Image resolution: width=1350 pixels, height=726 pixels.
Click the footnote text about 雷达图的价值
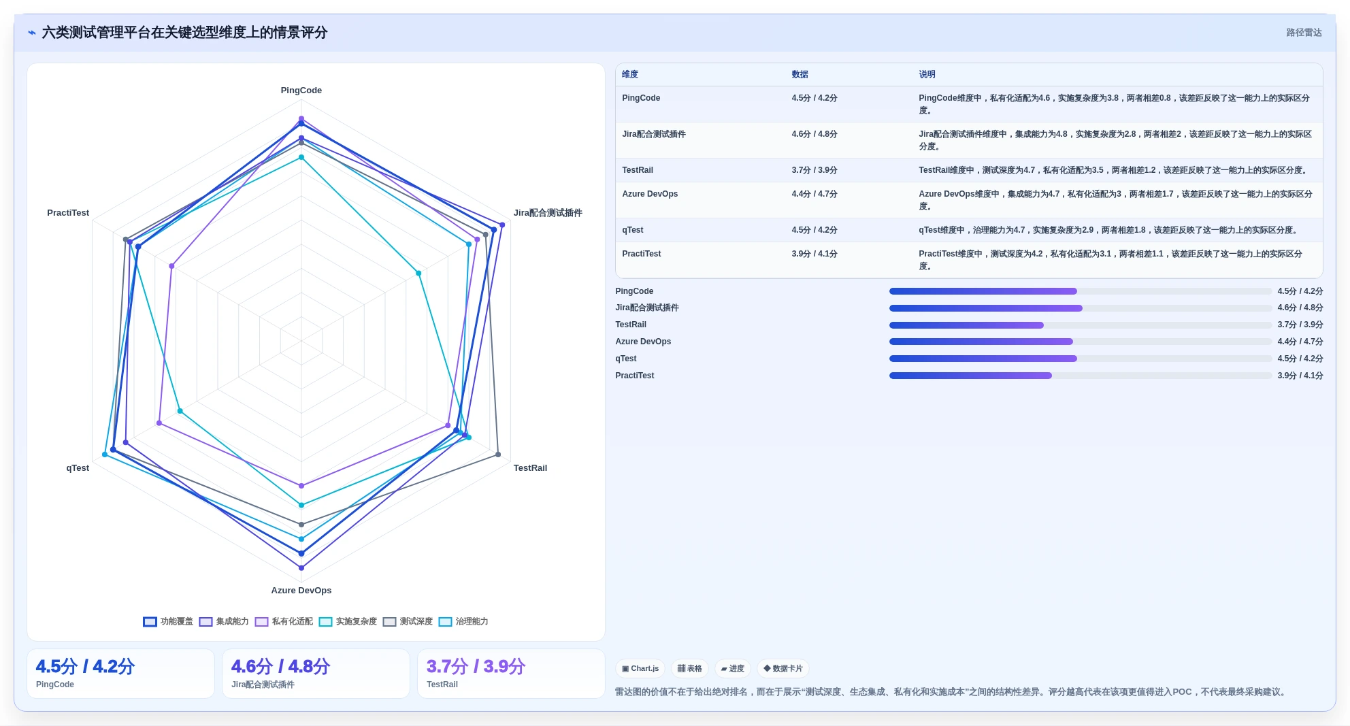click(x=952, y=692)
